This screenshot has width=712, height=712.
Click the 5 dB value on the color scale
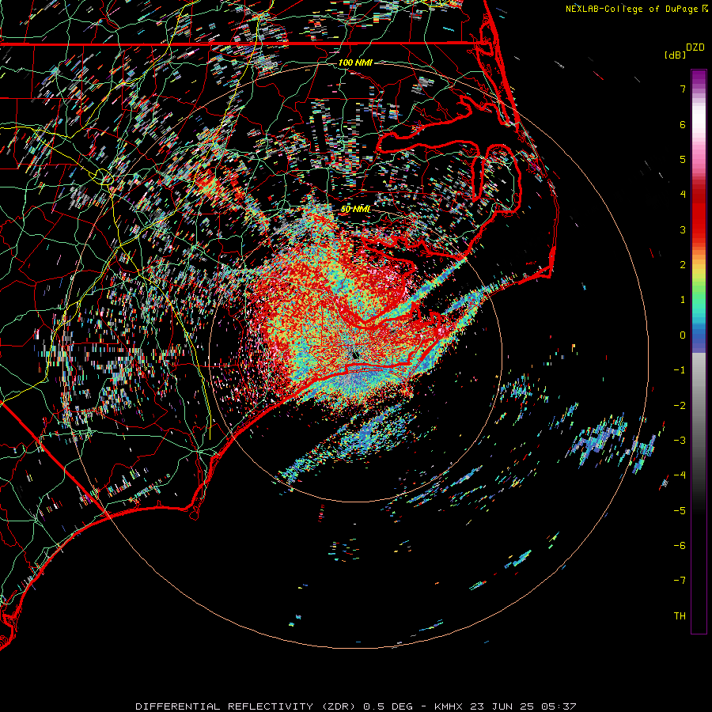[x=683, y=159]
